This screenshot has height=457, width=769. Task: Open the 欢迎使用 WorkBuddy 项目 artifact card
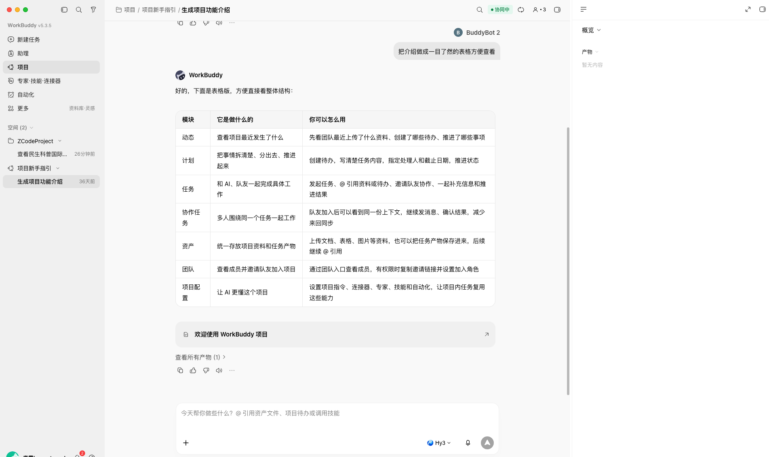pos(335,334)
